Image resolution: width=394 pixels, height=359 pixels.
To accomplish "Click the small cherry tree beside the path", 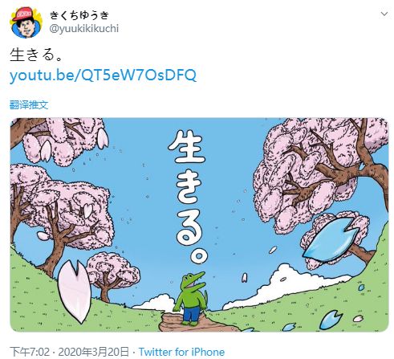I will tap(112, 275).
